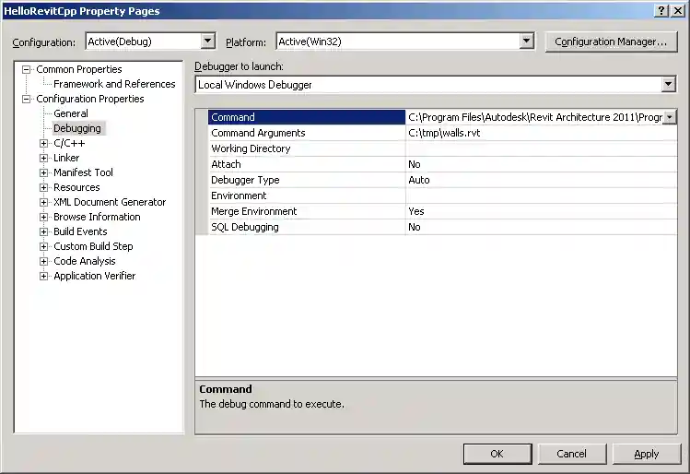This screenshot has height=474, width=690.
Task: Open the Platform dropdown list
Action: [527, 41]
